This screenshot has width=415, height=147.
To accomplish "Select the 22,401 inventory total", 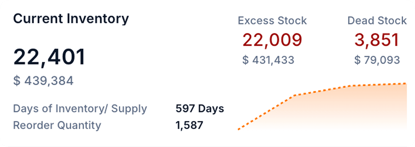I will (x=49, y=57).
